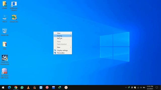
Task: Open the ADMIN user folder on desktop
Action: tap(5, 5)
